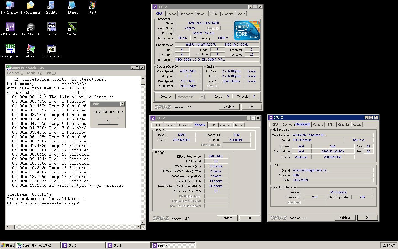398x249 pixels.
Task: Minimize the Super PI window
Action: point(133,68)
